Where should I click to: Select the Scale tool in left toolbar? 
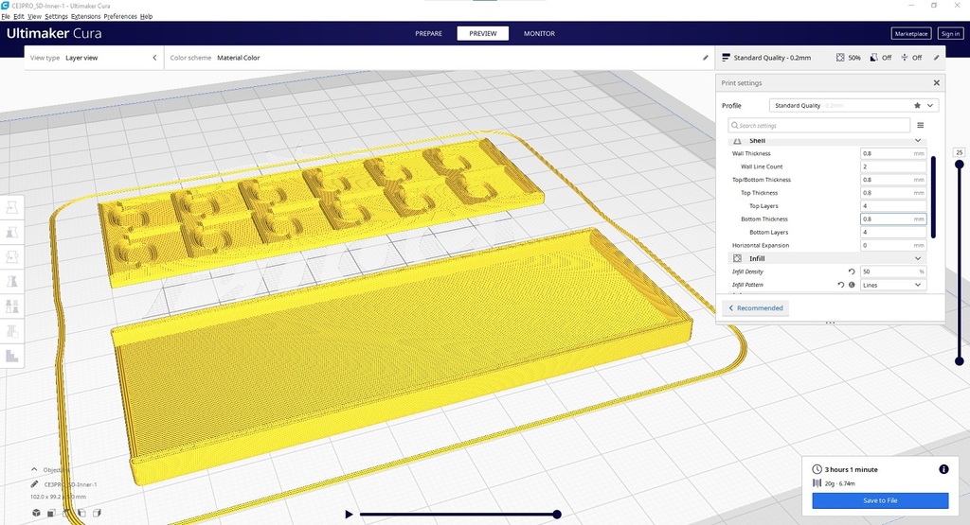click(12, 232)
